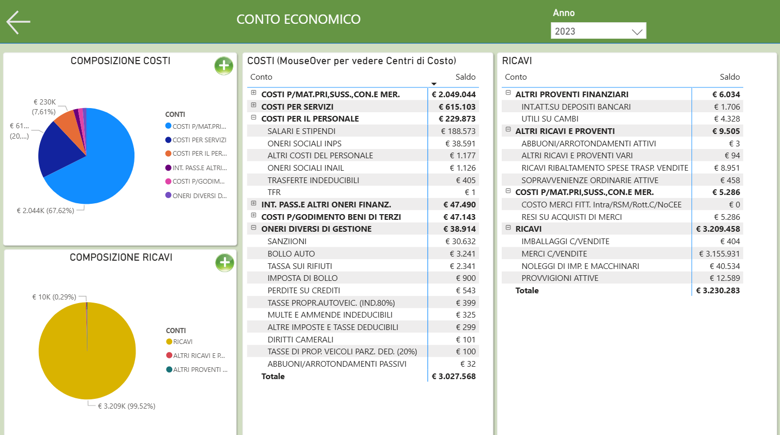Collapse the RICAVI group row
The width and height of the screenshot is (780, 435).
[508, 228]
